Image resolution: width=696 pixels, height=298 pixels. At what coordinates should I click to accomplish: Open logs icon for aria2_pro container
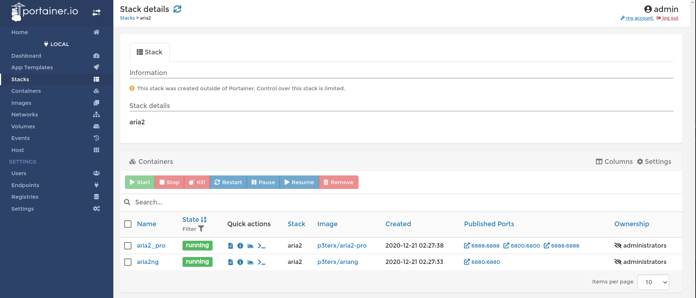pos(230,246)
